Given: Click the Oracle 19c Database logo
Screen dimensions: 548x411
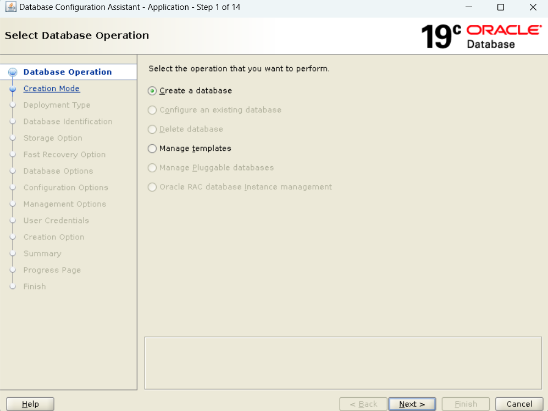Looking at the screenshot, I should pos(481,36).
